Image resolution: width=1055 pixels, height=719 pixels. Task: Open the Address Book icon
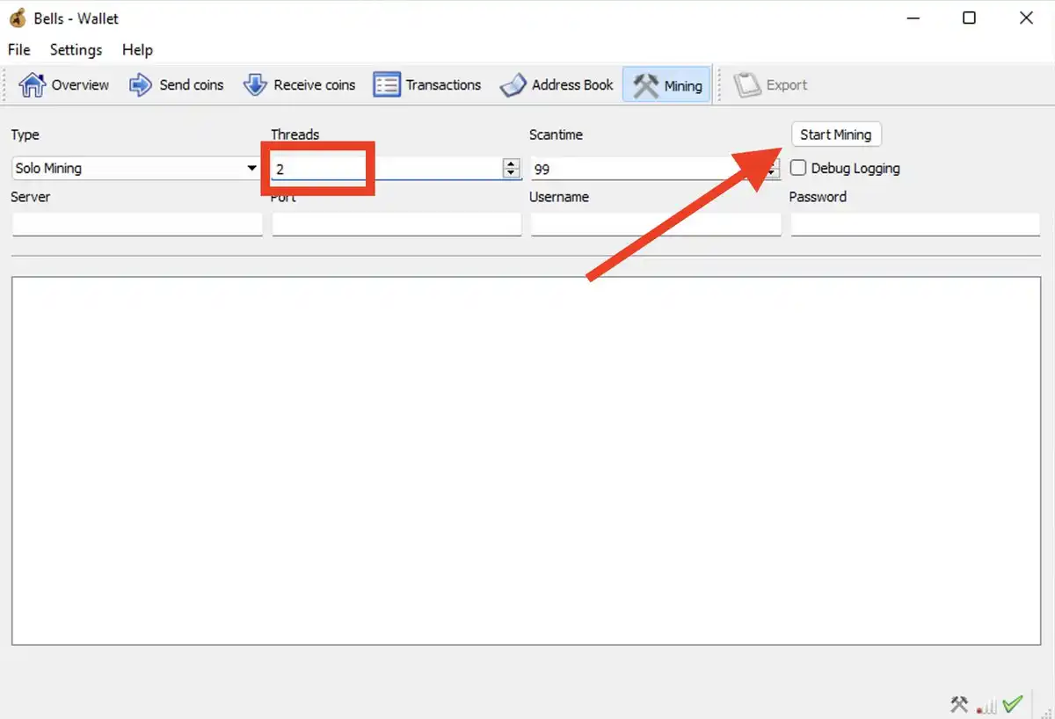[x=513, y=85]
